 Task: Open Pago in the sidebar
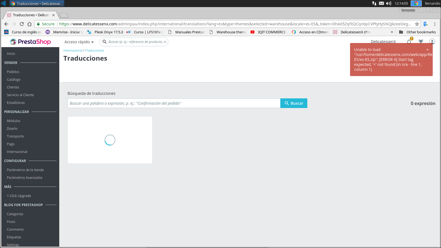tap(11, 144)
